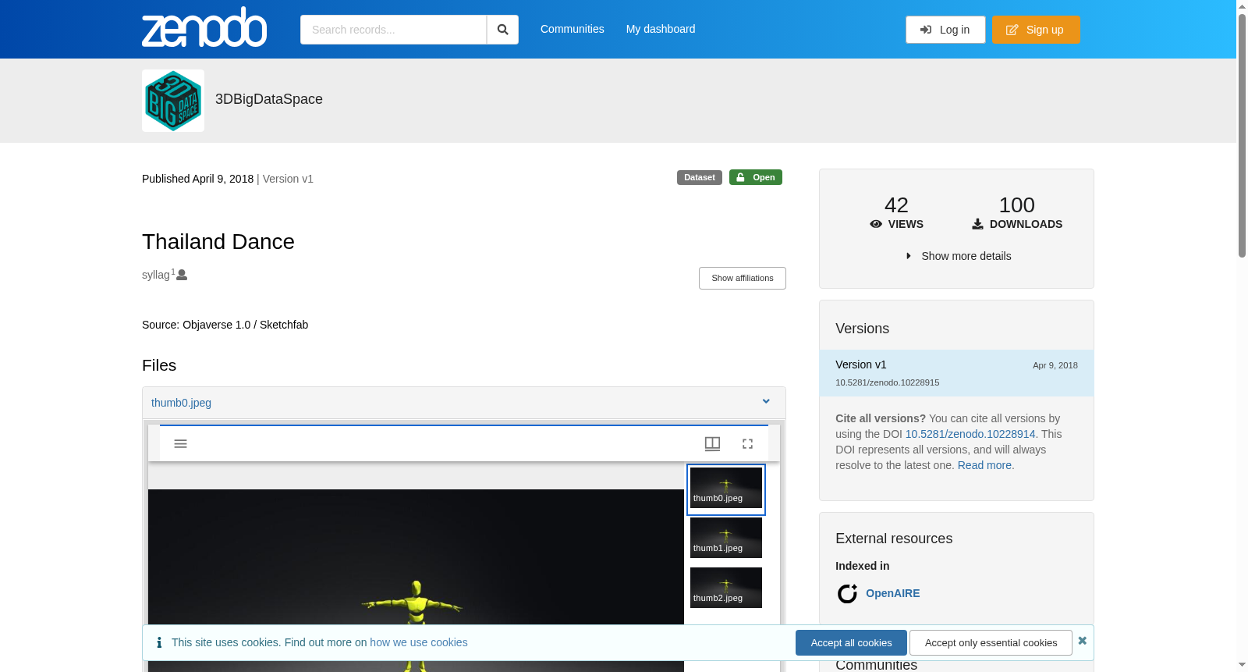Open the file previewer hamburger menu

(x=180, y=443)
